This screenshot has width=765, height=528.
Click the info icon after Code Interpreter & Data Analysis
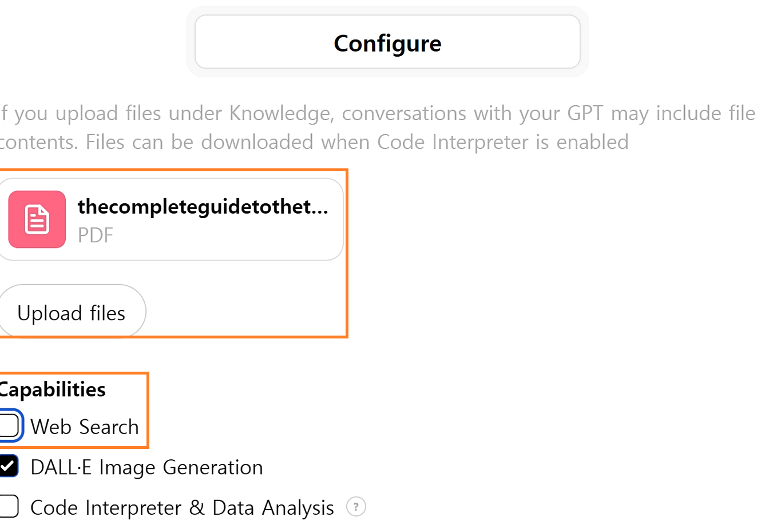[x=356, y=507]
